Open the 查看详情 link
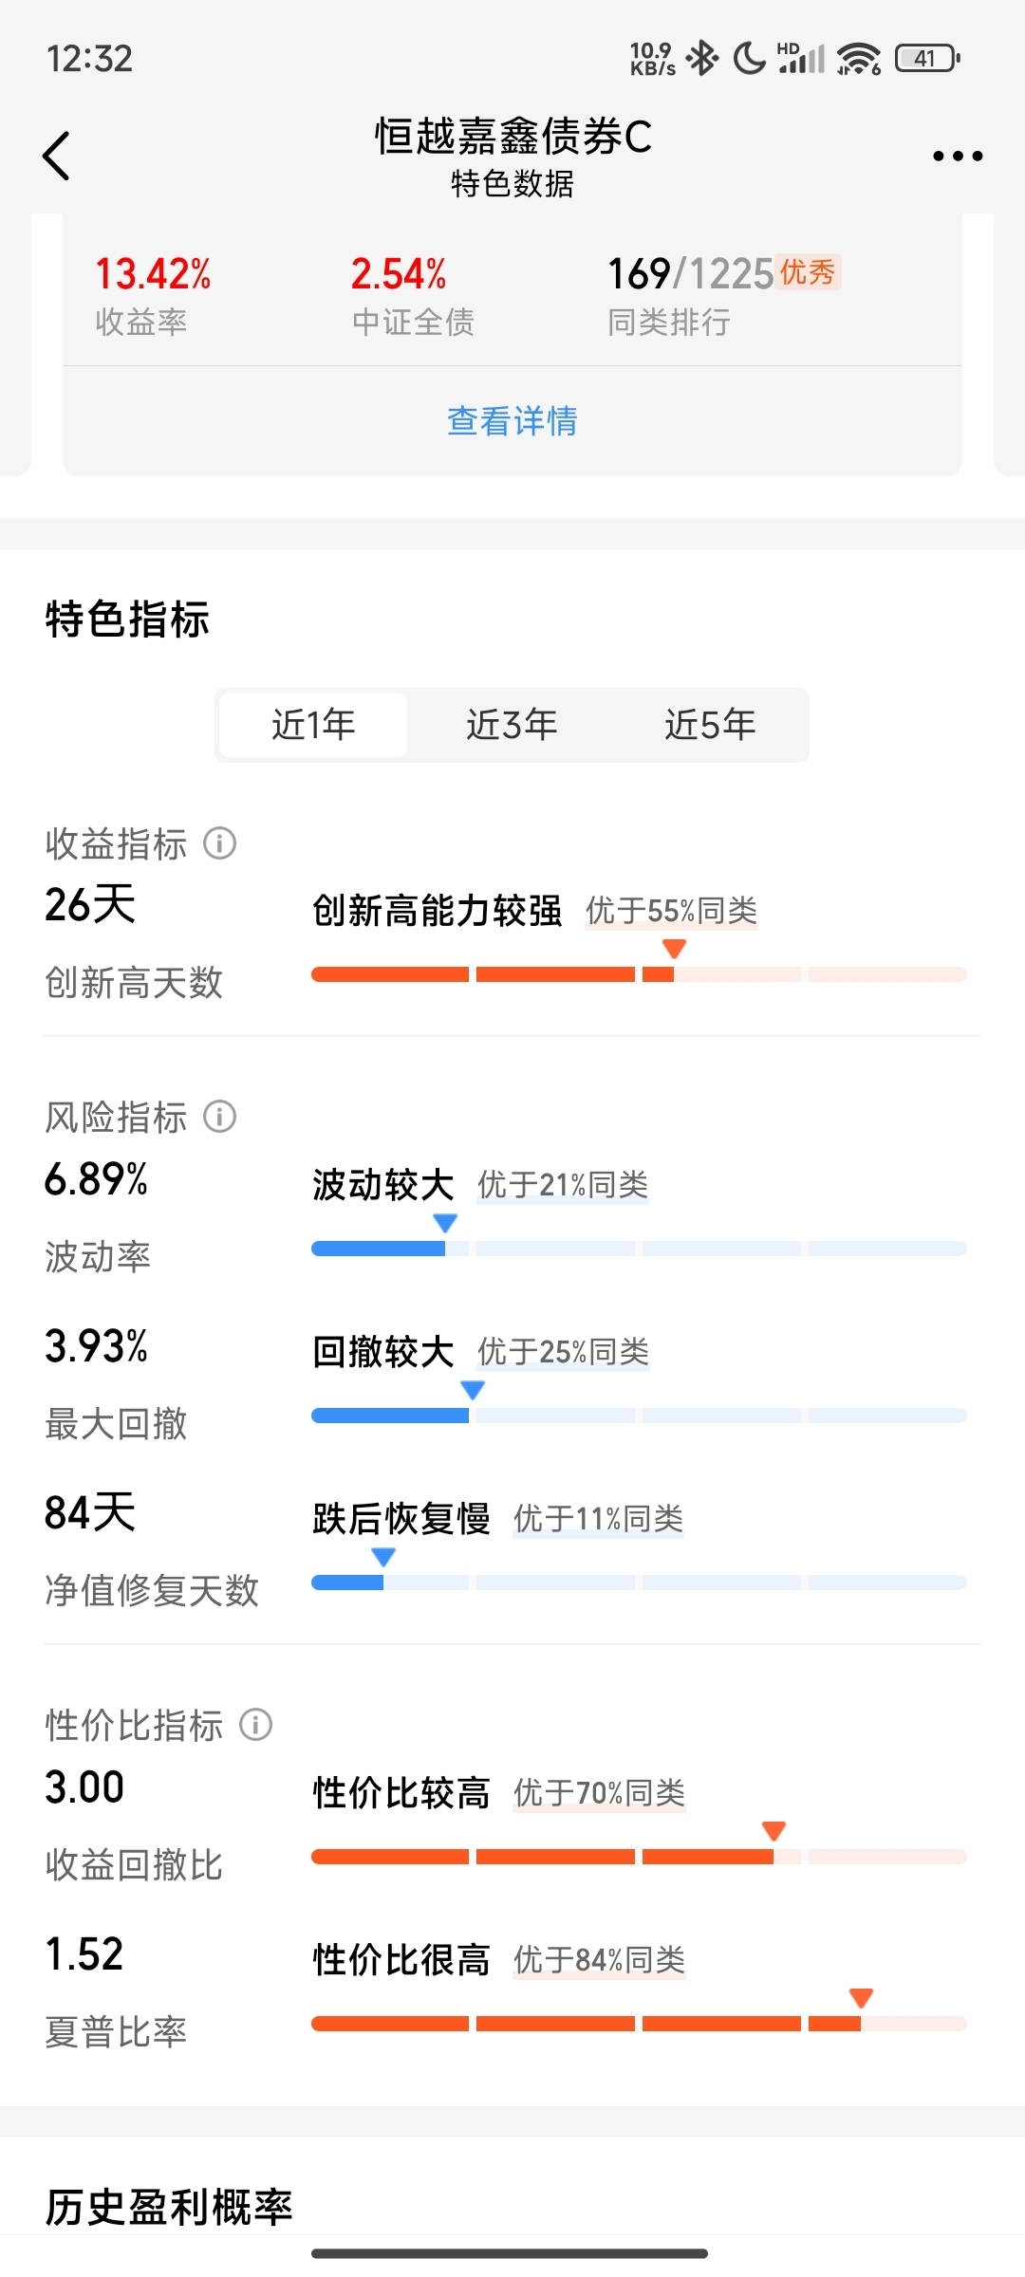This screenshot has height=2277, width=1025. click(512, 420)
